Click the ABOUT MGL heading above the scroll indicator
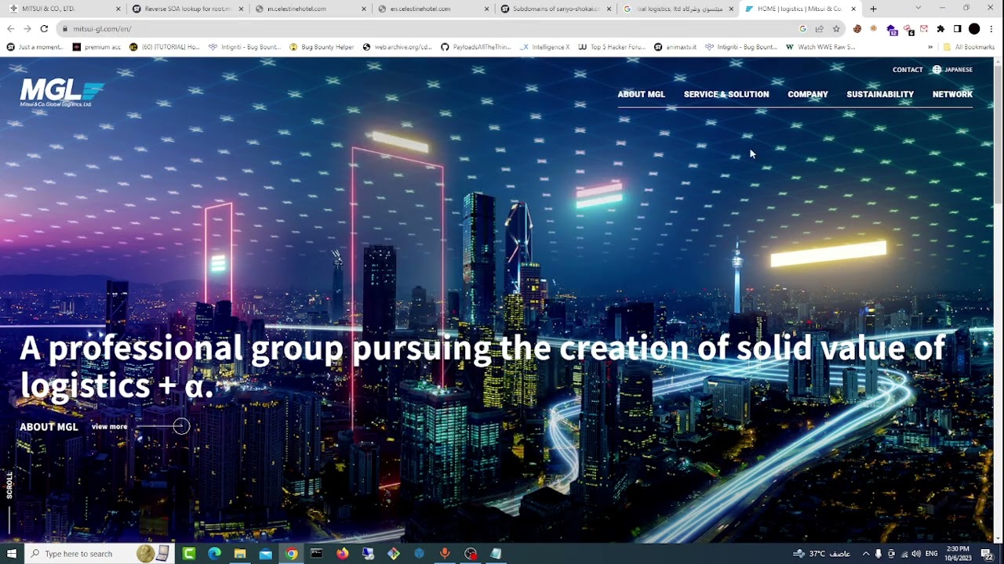The width and height of the screenshot is (1004, 564). [49, 427]
